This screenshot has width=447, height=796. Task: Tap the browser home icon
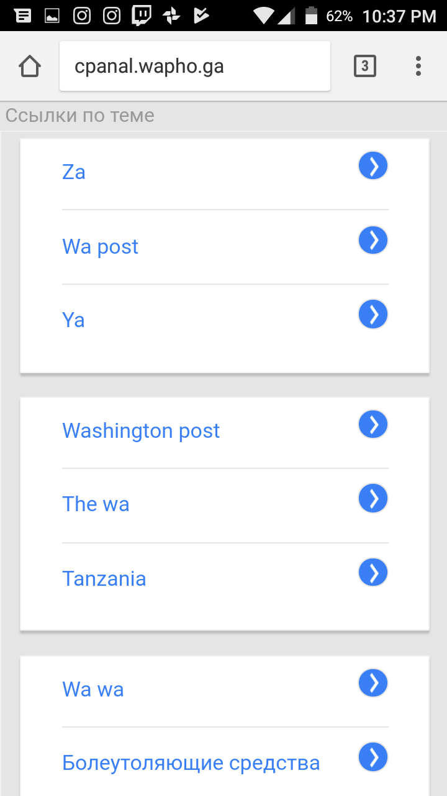pos(30,66)
